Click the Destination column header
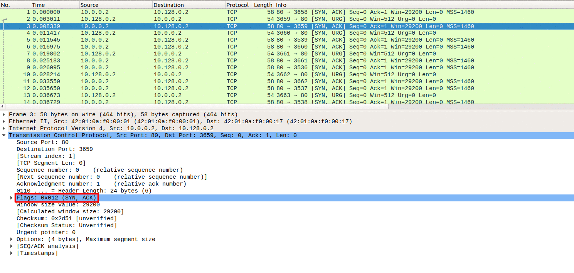This screenshot has width=574, height=273. click(x=189, y=5)
